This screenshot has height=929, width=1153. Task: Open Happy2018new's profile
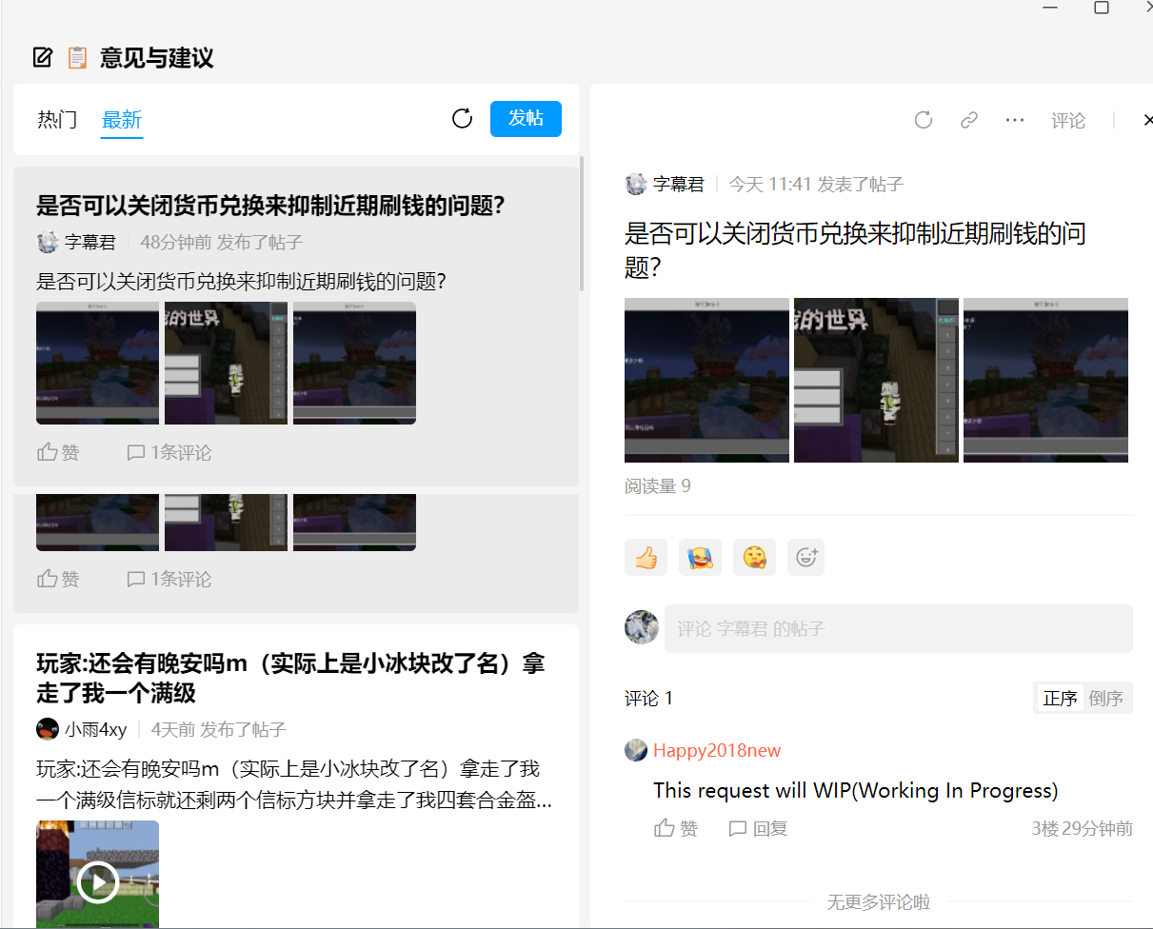tap(716, 750)
